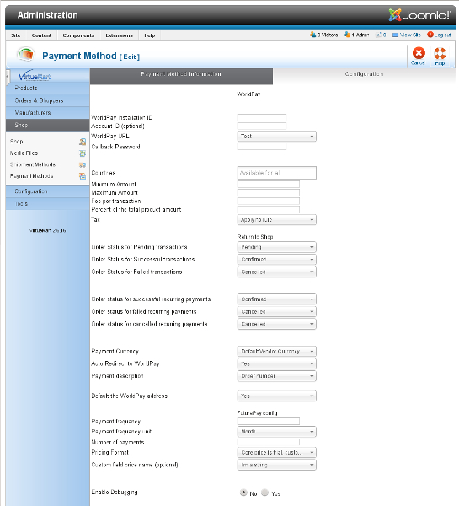
Task: Open failed recurring payments status dropdown
Action: tap(276, 312)
